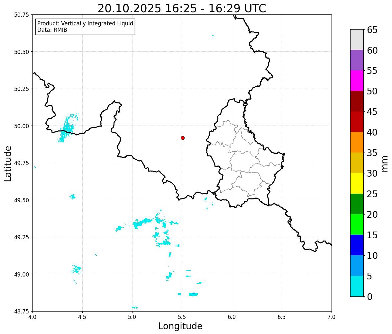Click the colorbar tick label 5

click(369, 277)
